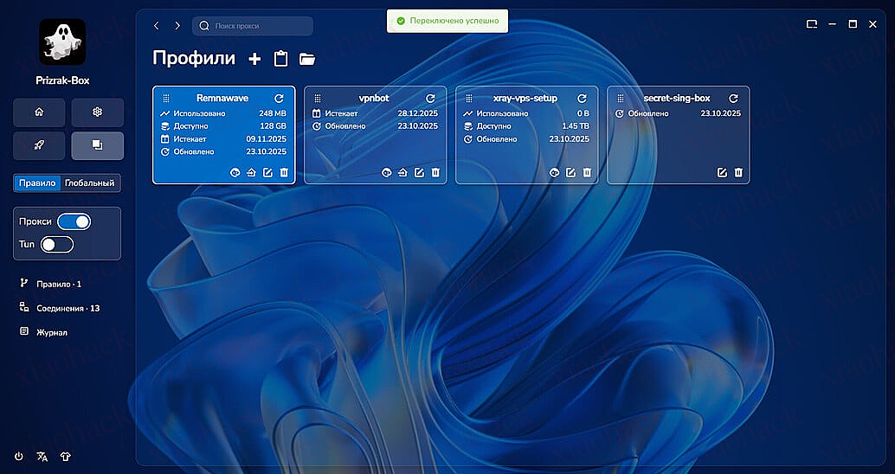Click the power icon at bottom left

click(19, 457)
